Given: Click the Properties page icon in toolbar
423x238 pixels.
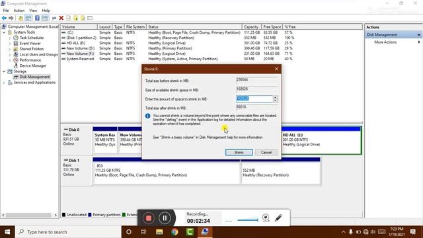Looking at the screenshot, I should coord(69,18).
